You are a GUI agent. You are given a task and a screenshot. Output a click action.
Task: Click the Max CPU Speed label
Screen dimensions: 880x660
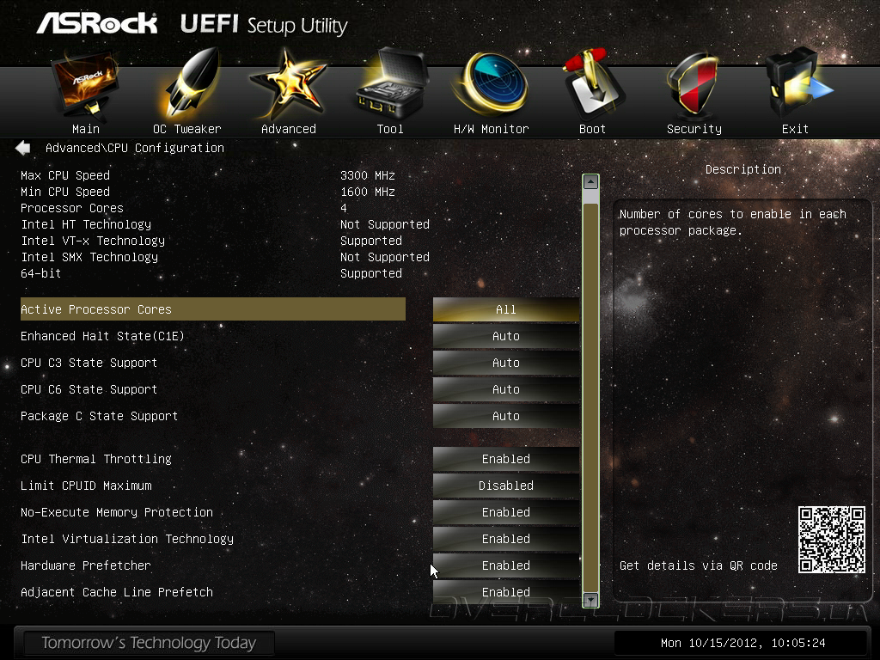(65, 175)
